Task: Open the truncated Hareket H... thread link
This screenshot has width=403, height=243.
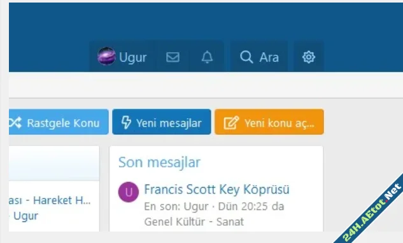Action: click(50, 200)
